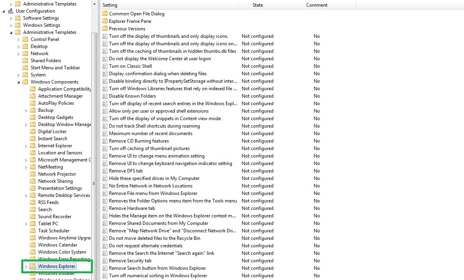Collapse the Windows Components node
The height and width of the screenshot is (280, 464).
[18, 82]
